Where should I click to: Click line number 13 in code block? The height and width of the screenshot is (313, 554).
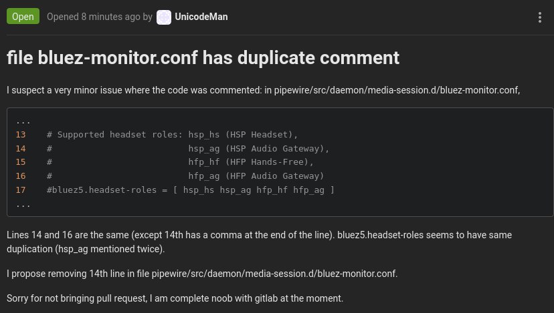coord(21,135)
